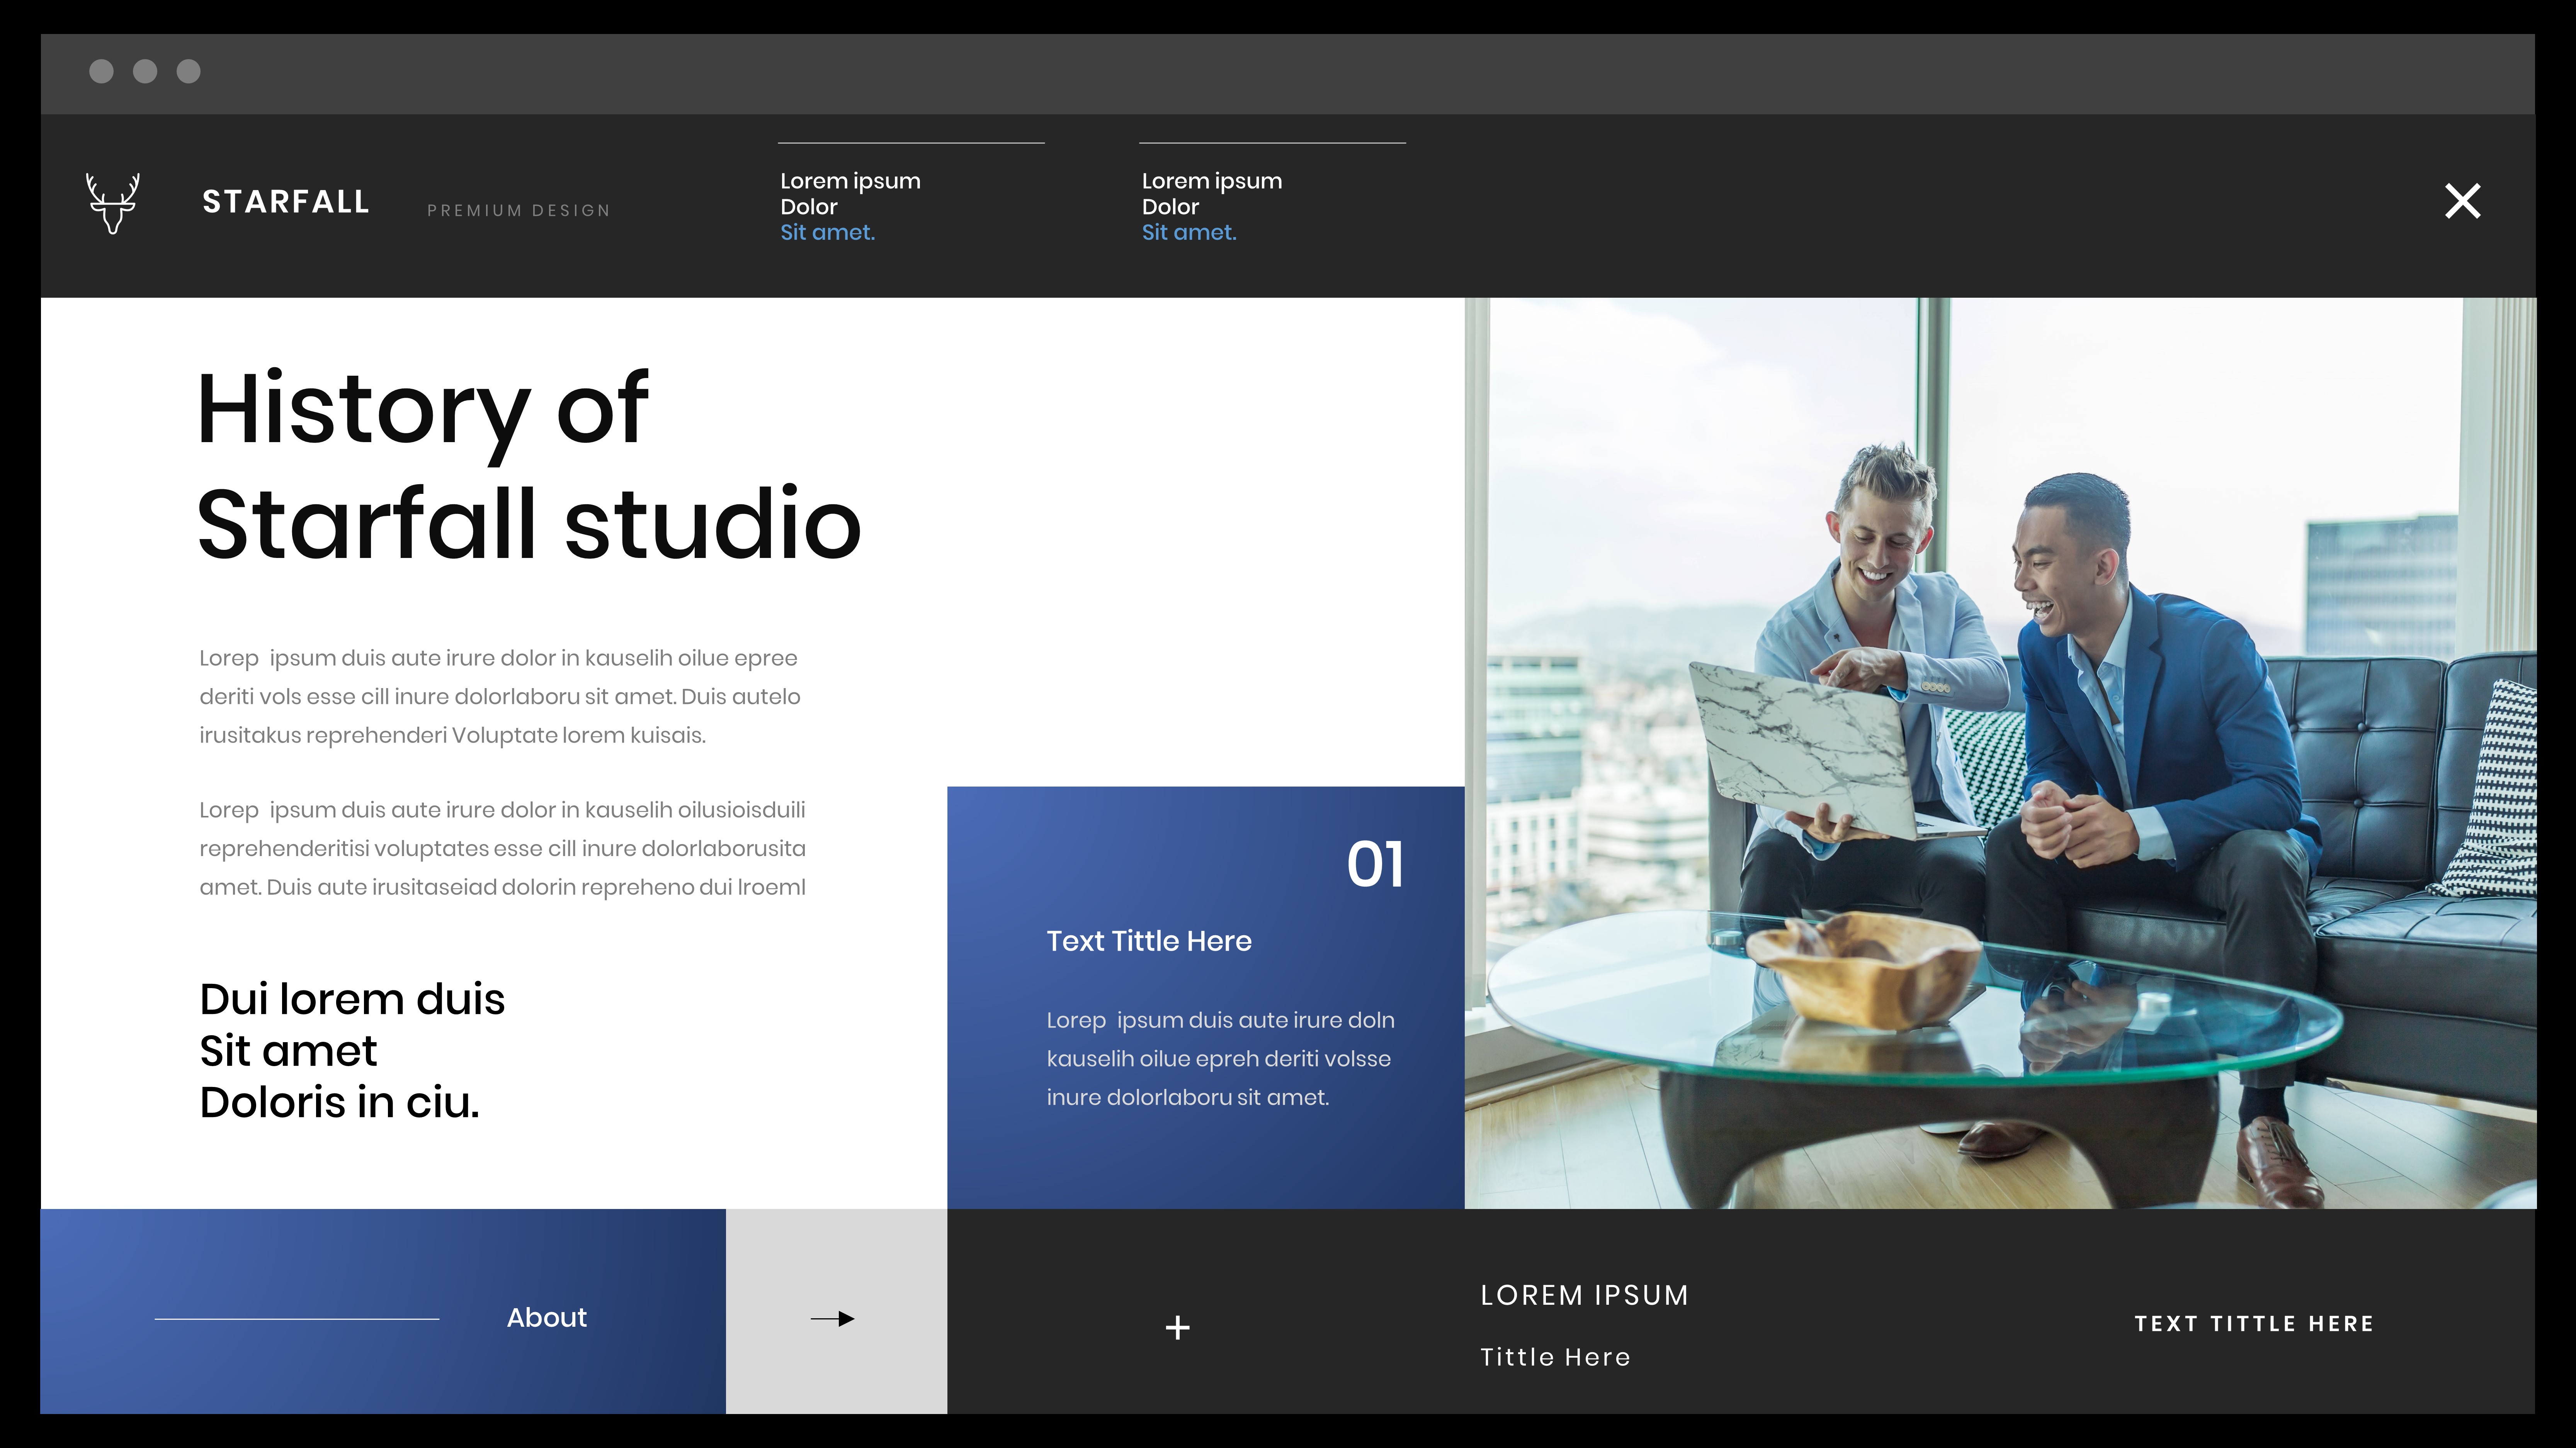Click the first gray window dot
Image resolution: width=2576 pixels, height=1448 pixels.
[x=101, y=71]
